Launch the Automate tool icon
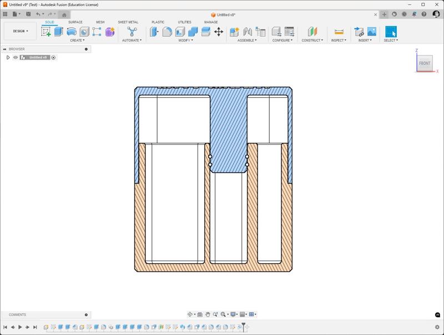 (132, 32)
